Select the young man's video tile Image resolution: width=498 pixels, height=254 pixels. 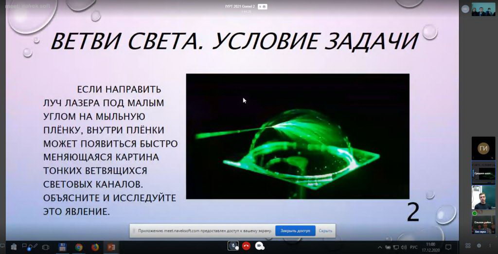(x=483, y=197)
